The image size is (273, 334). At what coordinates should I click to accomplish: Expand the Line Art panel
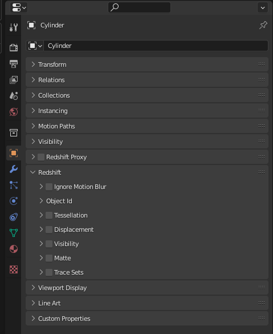tap(147, 303)
